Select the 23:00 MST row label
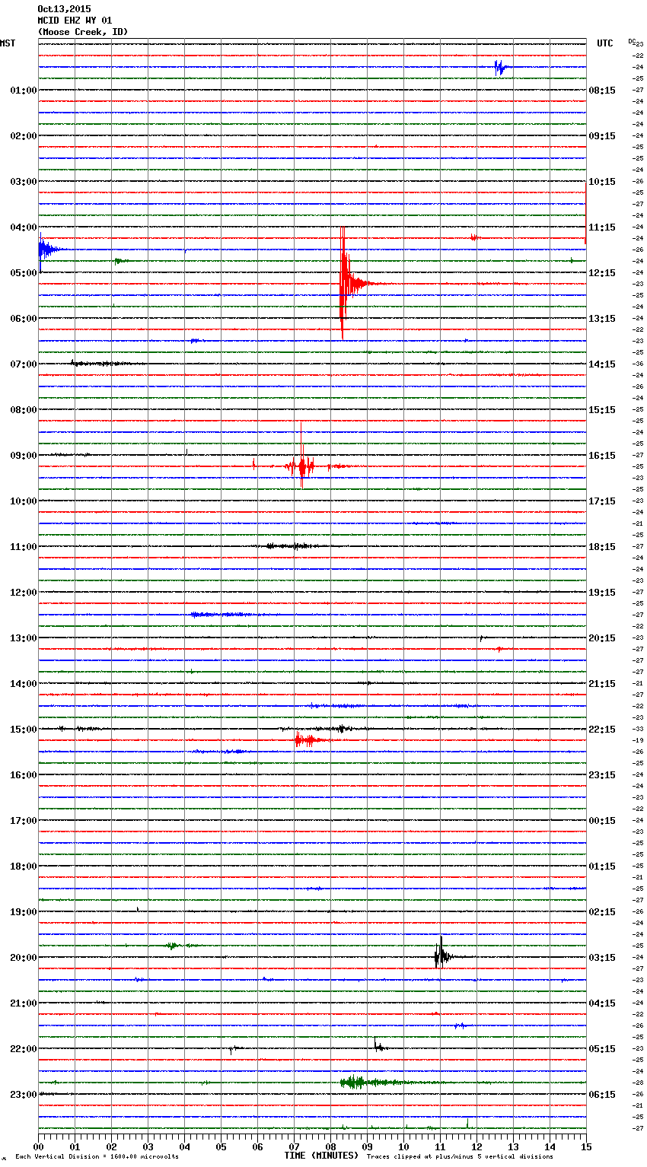Screen dimensions: 647x1167 23,1095
